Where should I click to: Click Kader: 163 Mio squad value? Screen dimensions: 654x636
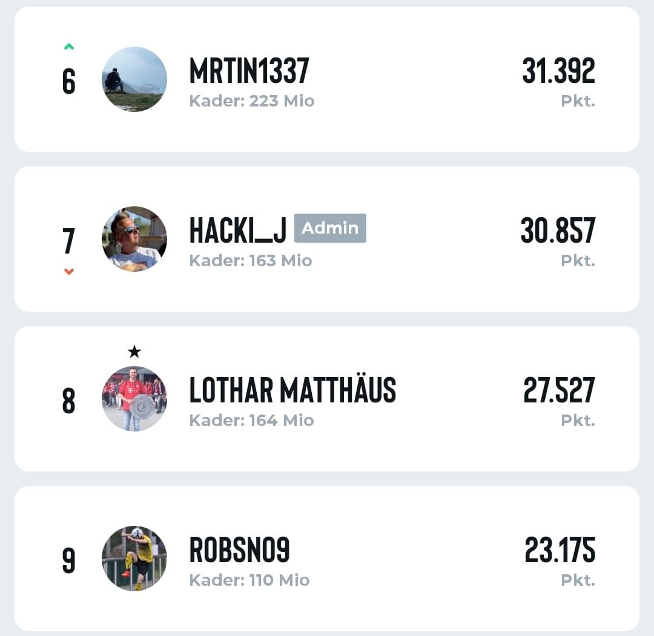tap(251, 260)
